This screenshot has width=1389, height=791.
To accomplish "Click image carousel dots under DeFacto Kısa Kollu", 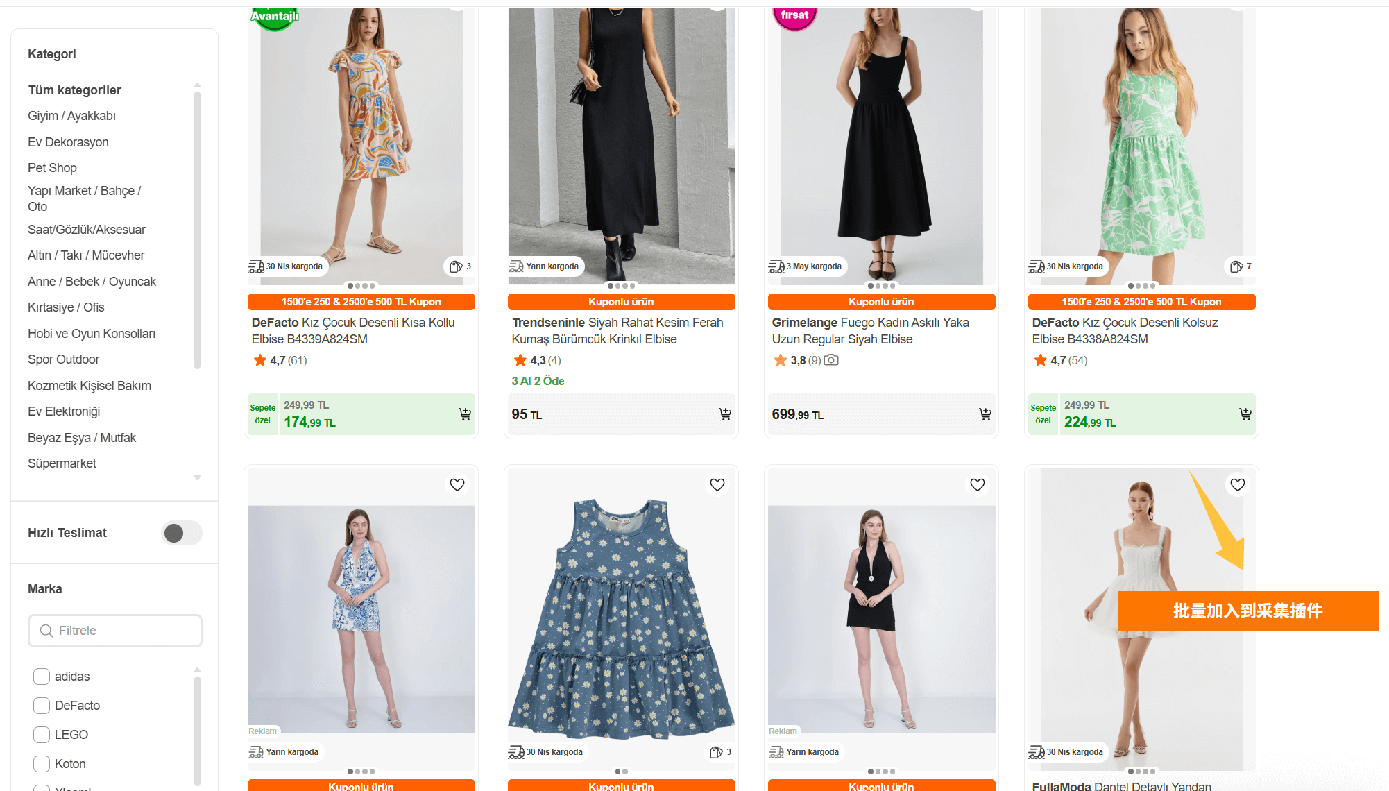I will pyautogui.click(x=361, y=286).
